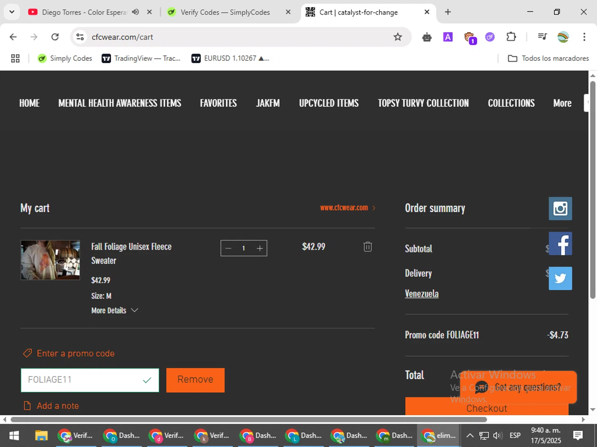Click the purple A extension icon
The image size is (597, 447).
click(x=448, y=37)
